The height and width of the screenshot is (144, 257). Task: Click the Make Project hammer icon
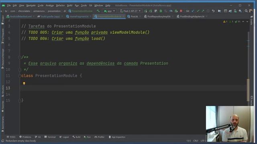coord(98,11)
